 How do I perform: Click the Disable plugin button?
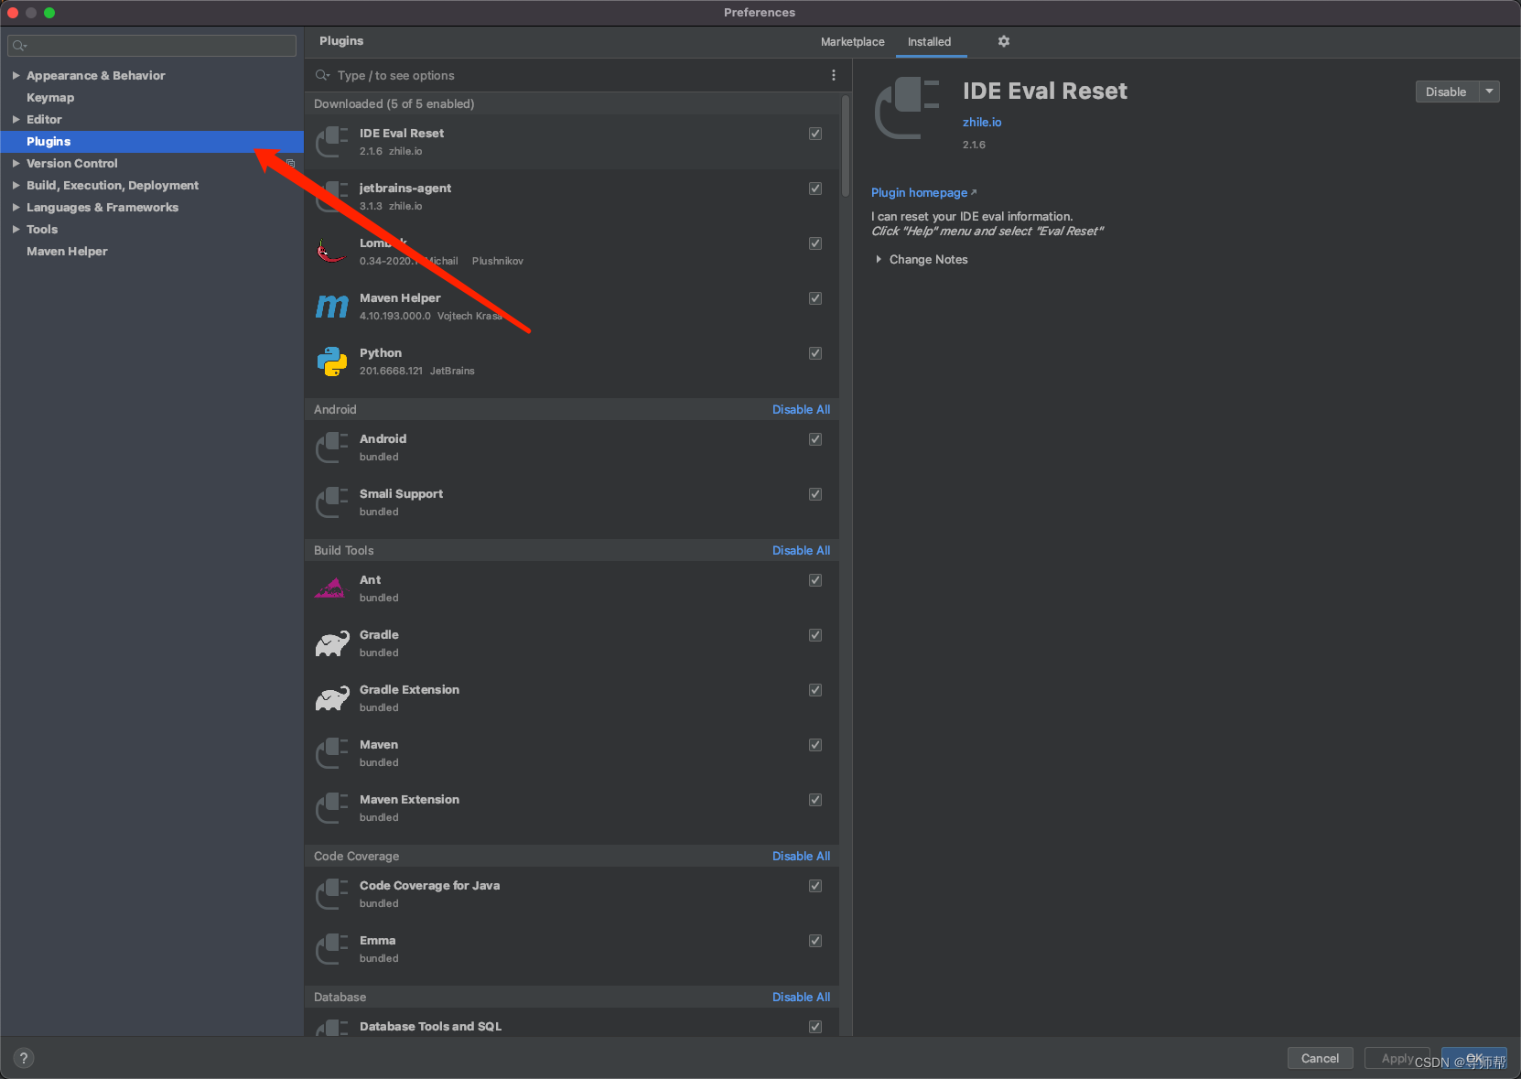click(1446, 92)
